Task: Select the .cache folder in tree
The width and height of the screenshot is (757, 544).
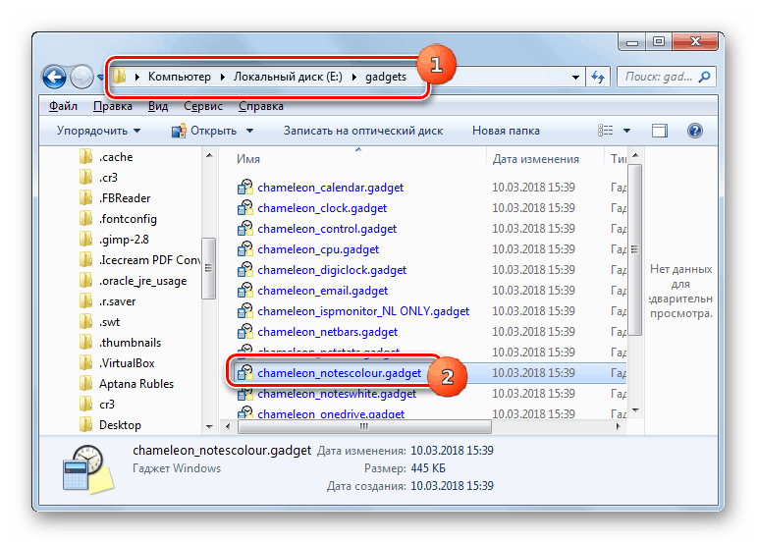Action: tap(116, 157)
